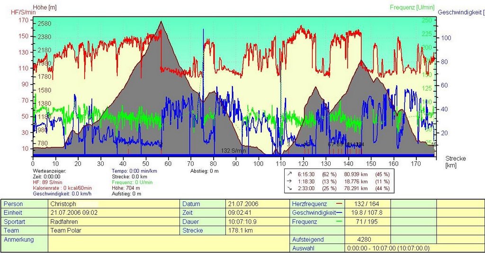This screenshot has height=253, width=485.
Task: Click the flat arrow icon in slope summary
Action: pos(290,181)
